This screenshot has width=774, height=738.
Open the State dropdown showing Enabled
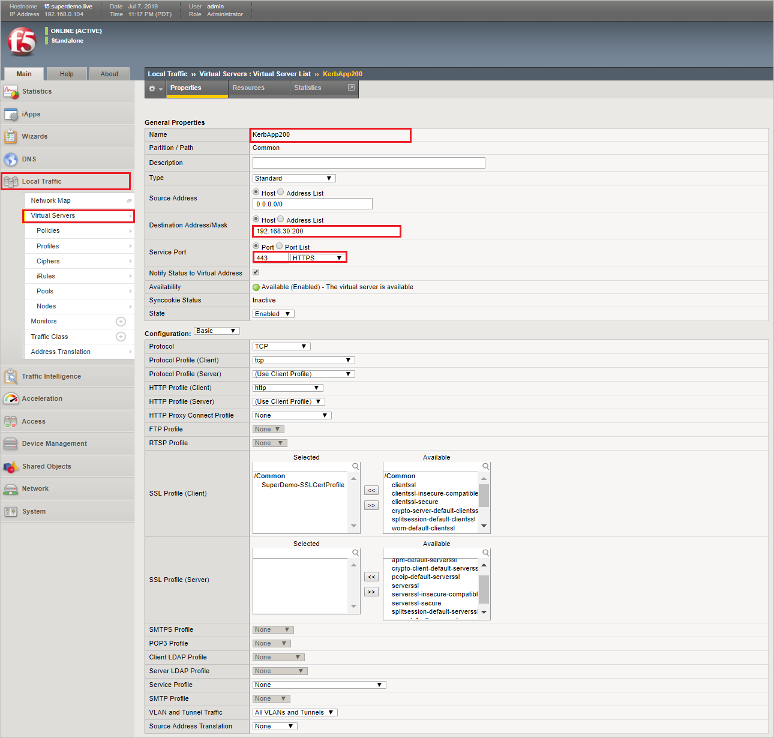pos(274,314)
